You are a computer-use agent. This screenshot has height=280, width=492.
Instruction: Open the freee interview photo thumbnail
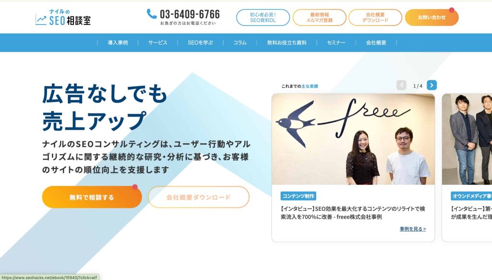353,139
